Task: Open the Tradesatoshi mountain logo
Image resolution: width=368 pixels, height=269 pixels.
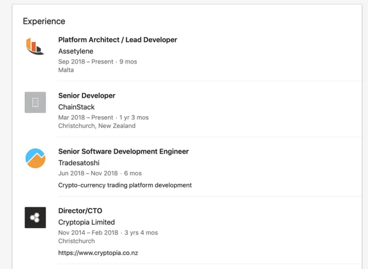Action: [35, 158]
